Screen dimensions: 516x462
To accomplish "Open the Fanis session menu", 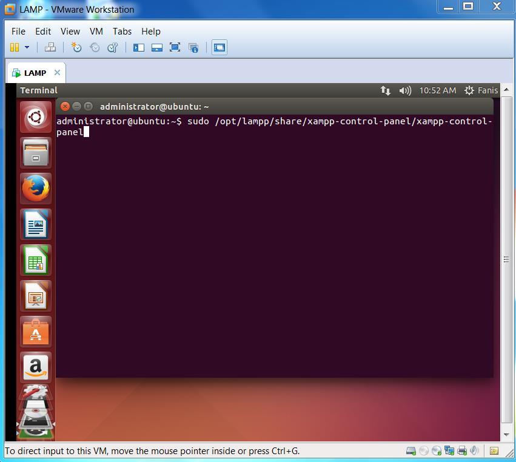I will [481, 90].
